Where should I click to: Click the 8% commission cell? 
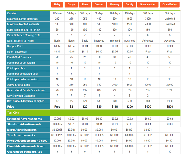(x=129, y=90)
